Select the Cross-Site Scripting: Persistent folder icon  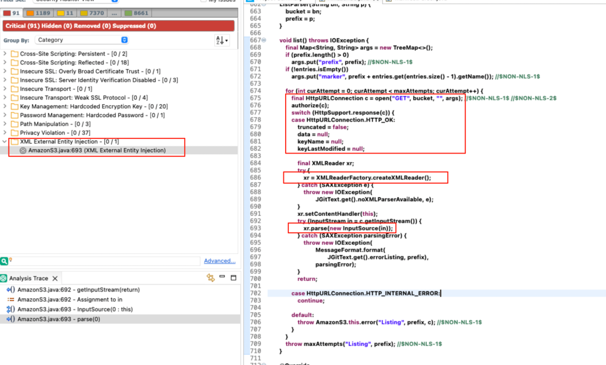[15, 54]
